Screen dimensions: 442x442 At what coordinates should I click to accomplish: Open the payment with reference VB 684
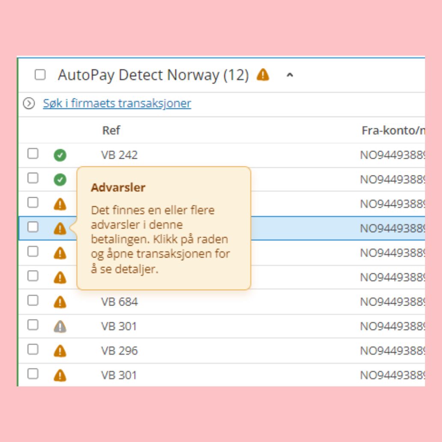pos(119,302)
